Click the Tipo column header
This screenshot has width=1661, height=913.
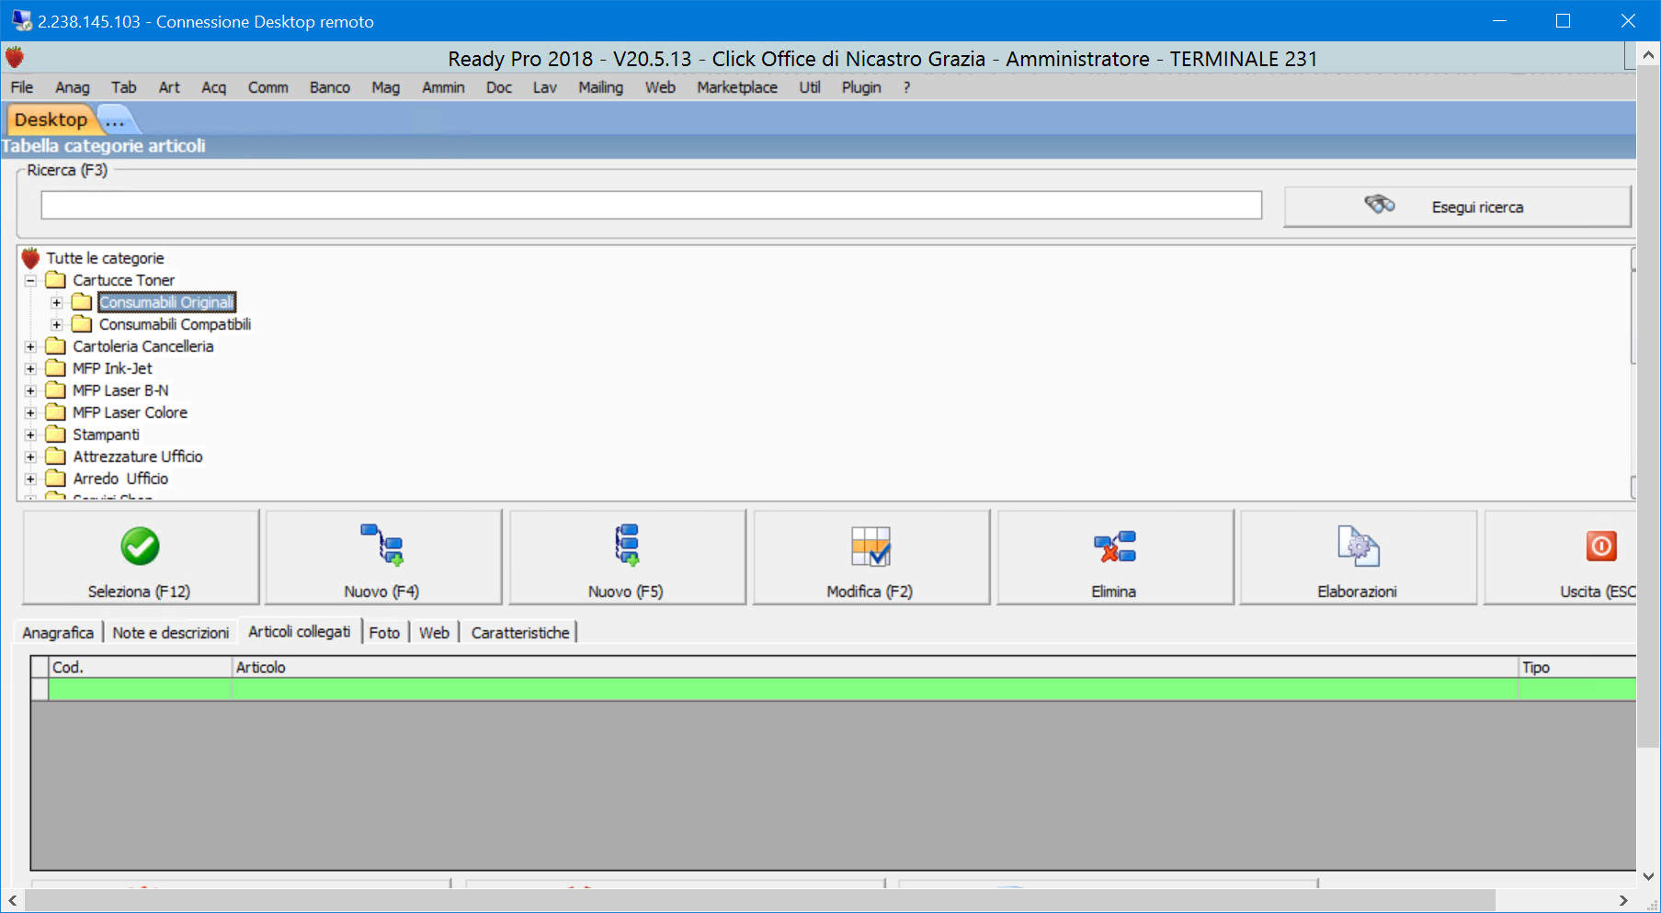tap(1577, 668)
